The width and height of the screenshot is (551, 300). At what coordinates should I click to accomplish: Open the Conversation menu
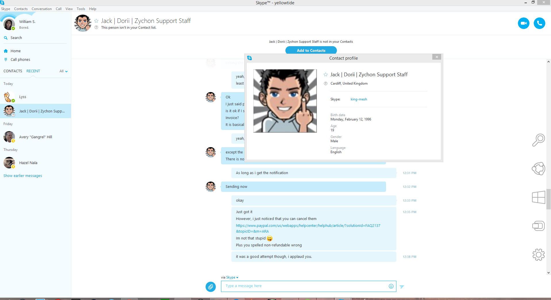click(x=42, y=9)
